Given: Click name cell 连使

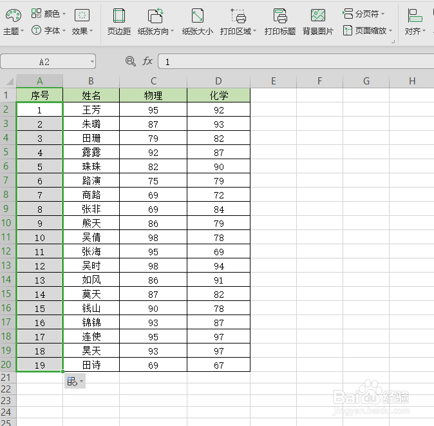Looking at the screenshot, I should click(91, 336).
